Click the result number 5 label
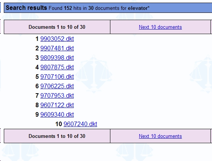The height and width of the screenshot is (161, 212). 37,77
